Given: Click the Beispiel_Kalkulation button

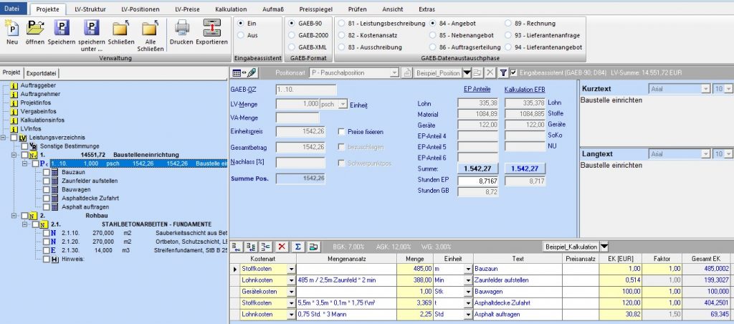Looking at the screenshot, I should [x=571, y=247].
